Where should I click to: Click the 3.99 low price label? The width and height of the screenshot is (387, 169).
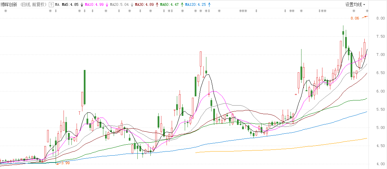click(65, 163)
